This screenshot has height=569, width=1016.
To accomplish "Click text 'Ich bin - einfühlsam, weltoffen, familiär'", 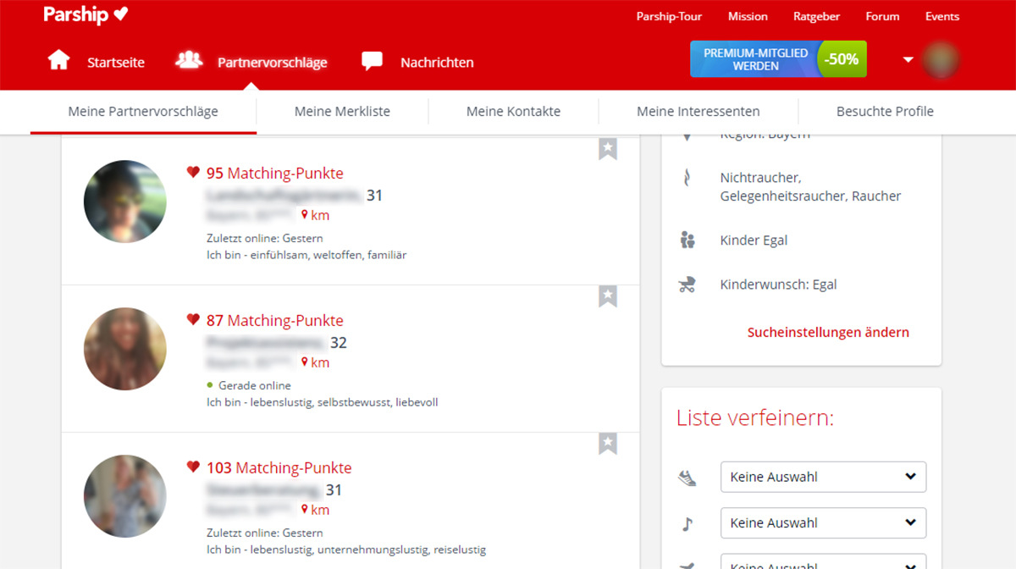I will [x=306, y=255].
